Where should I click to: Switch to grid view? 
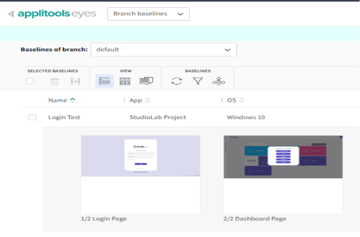(125, 81)
